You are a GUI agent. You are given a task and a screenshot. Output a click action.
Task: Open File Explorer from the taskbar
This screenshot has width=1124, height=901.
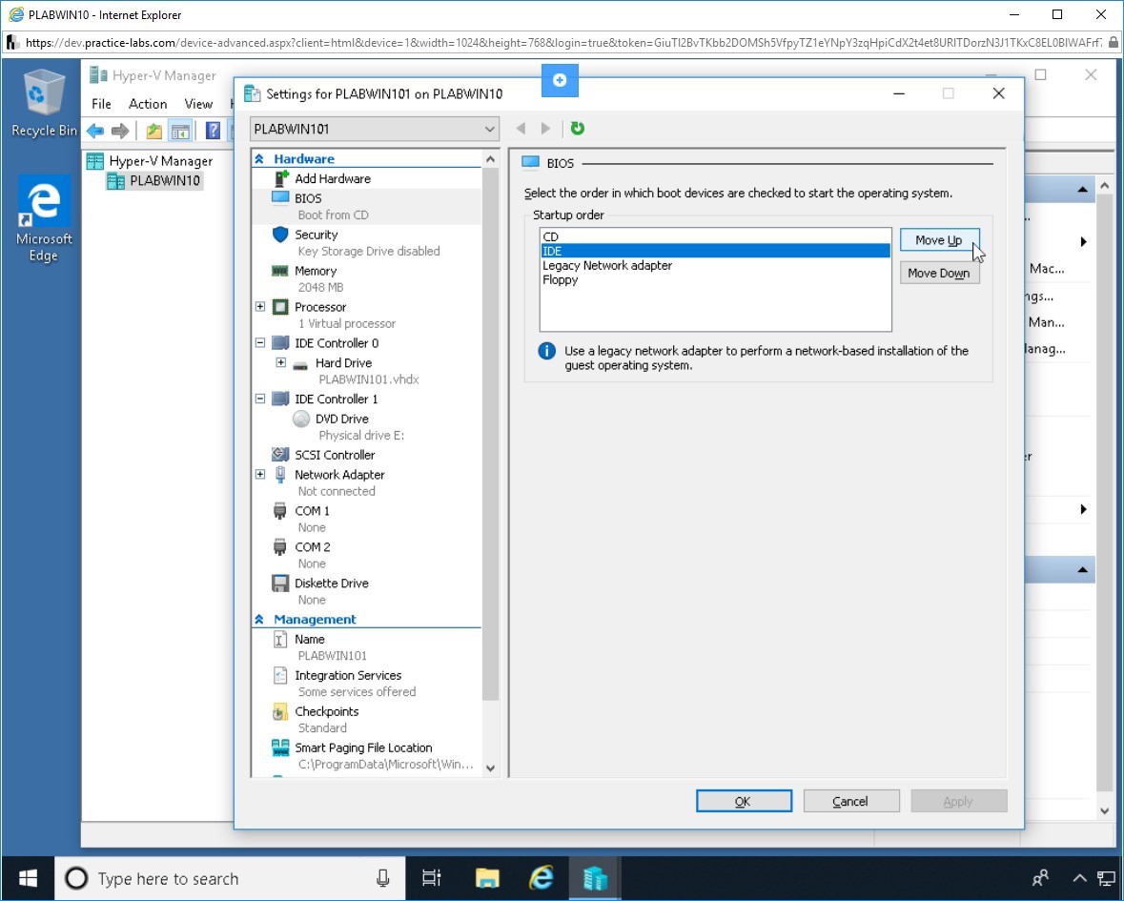pos(487,878)
